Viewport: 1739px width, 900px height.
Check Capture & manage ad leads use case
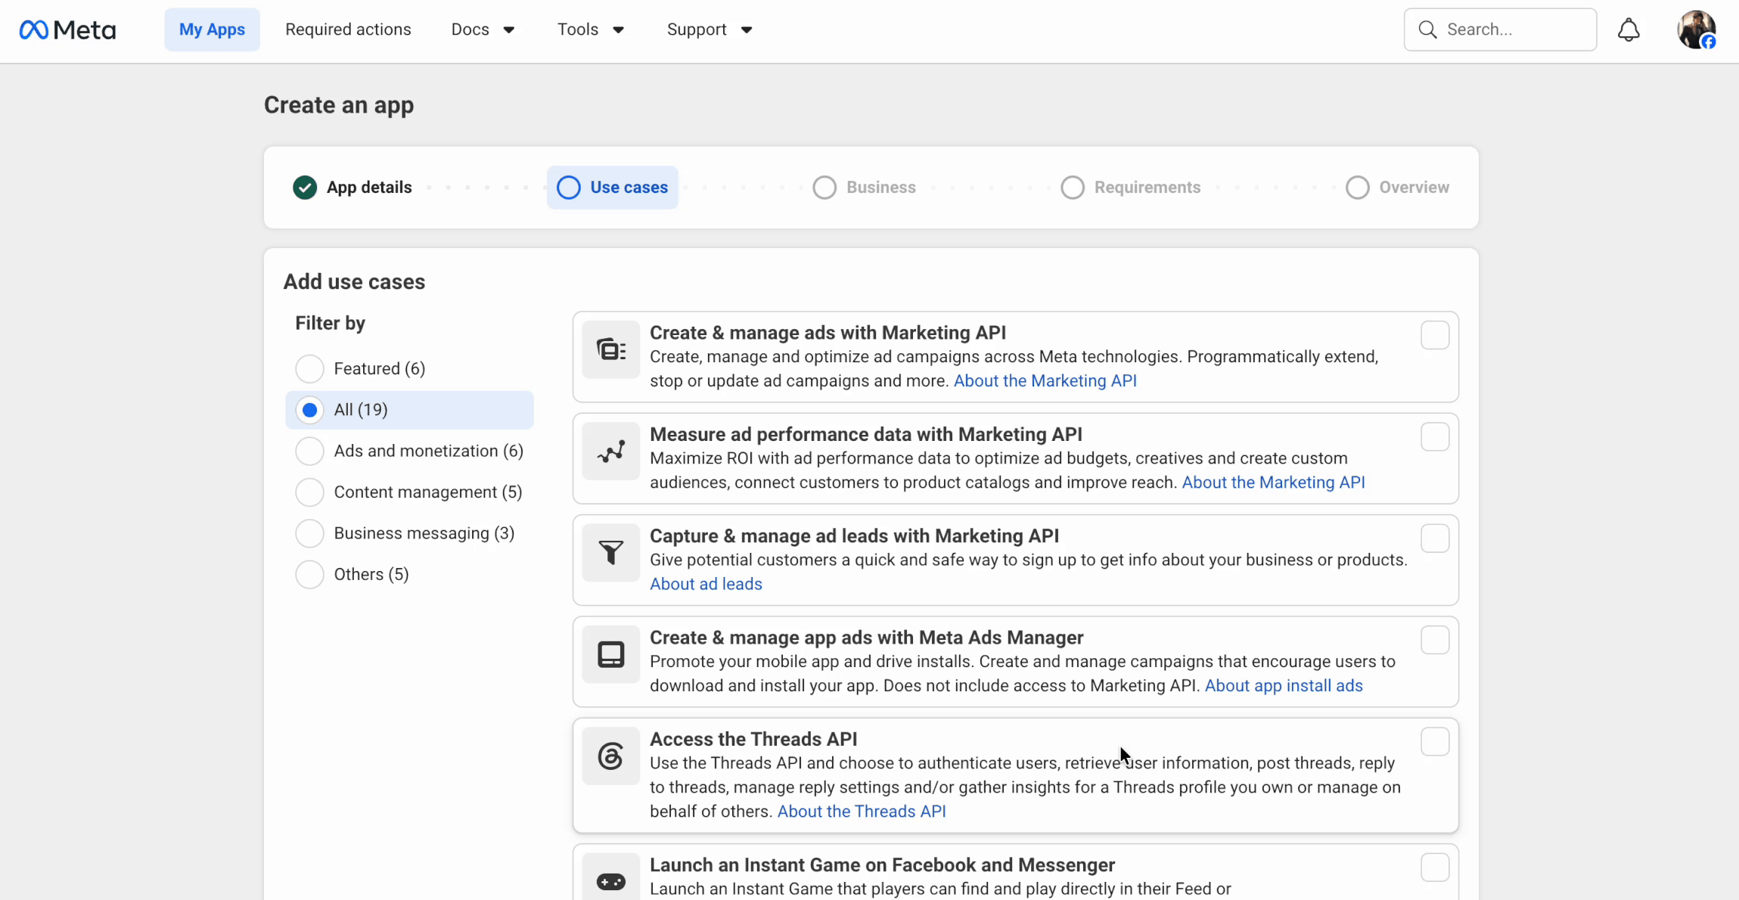[x=1435, y=538]
